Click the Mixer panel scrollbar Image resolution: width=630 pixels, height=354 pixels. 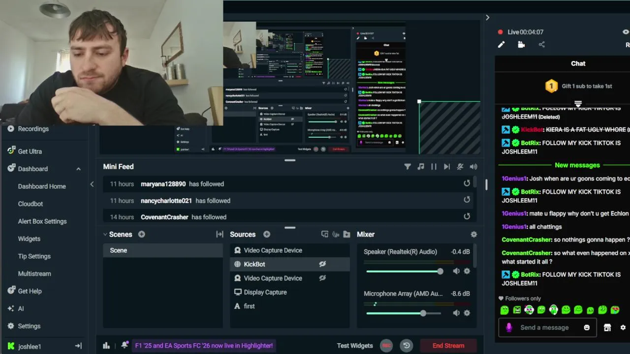[474, 256]
